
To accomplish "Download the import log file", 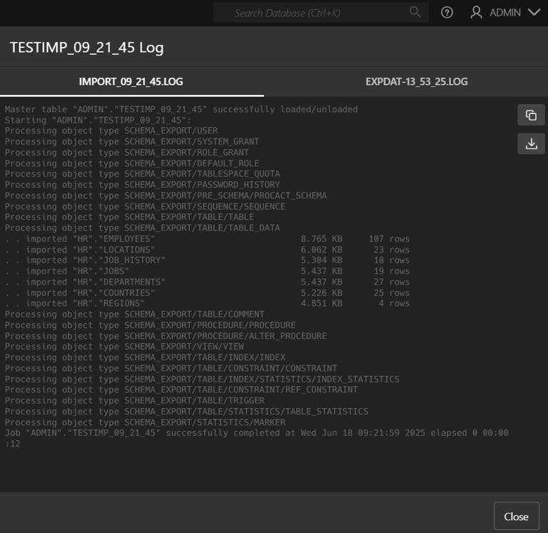I will (531, 143).
